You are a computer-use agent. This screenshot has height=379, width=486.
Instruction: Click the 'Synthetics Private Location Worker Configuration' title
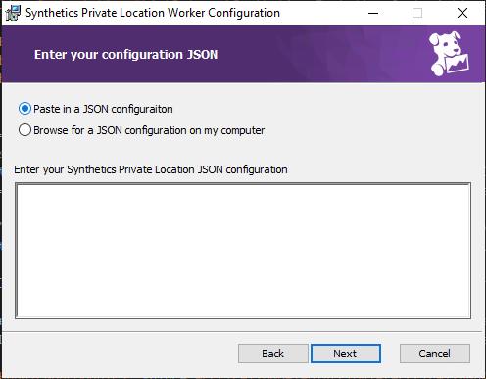[x=153, y=13]
